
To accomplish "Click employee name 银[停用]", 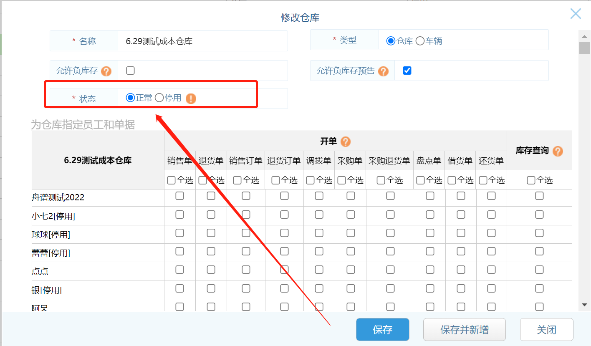I will (x=47, y=290).
